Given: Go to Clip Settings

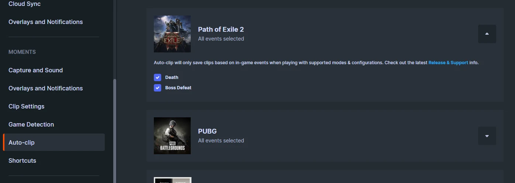Looking at the screenshot, I should pos(27,106).
